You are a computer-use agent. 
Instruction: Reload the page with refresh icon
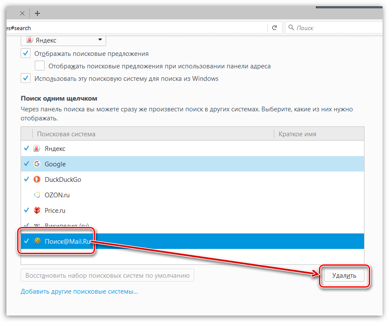pos(274,28)
